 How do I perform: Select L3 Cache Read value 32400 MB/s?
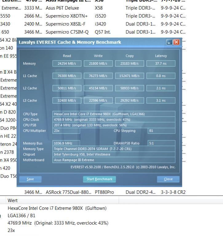coord(67,101)
